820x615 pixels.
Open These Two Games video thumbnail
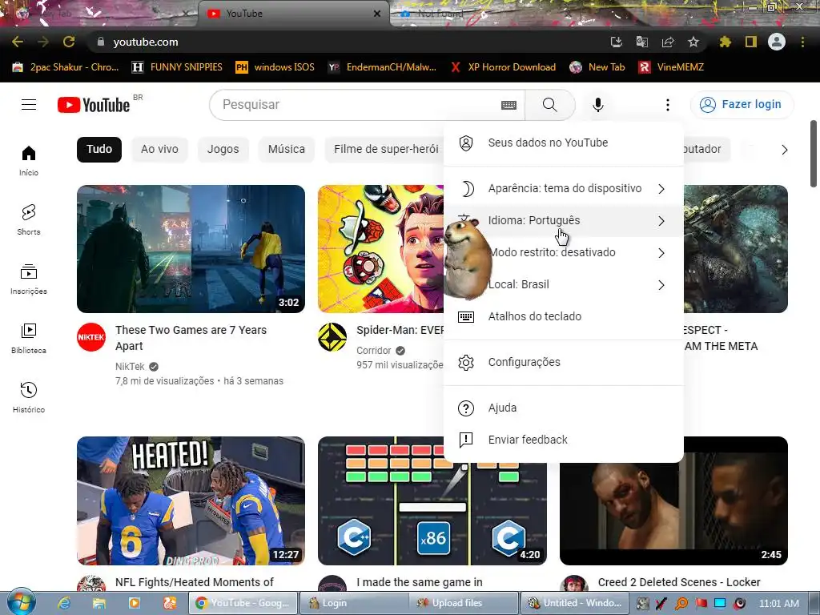tap(191, 249)
